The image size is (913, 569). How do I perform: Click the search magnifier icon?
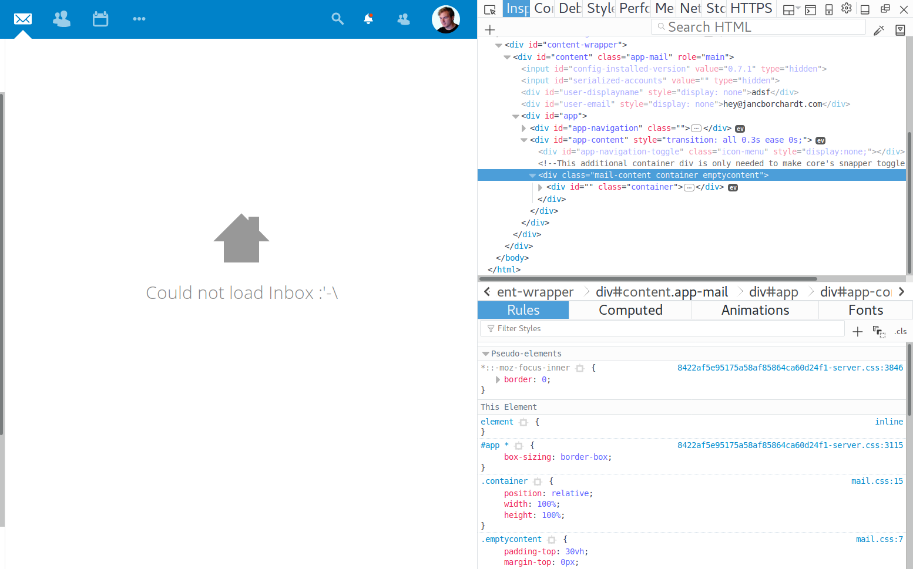(x=337, y=19)
